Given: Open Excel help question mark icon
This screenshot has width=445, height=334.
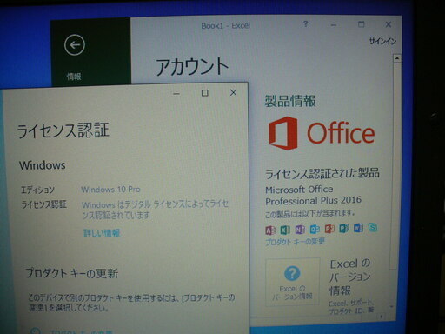Looking at the screenshot, I should 305,24.
